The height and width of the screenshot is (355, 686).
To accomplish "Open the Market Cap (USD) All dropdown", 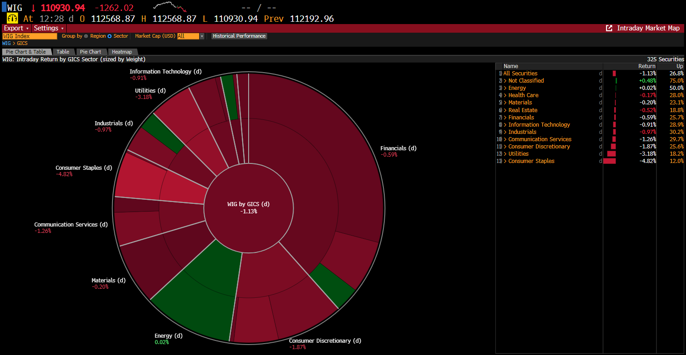I will pos(191,36).
